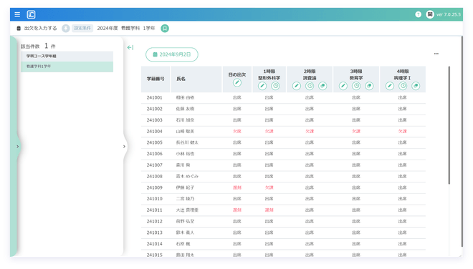Click the copy icon under 3時限 教育学
Image resolution: width=473 pixels, height=269 pixels.
click(369, 86)
